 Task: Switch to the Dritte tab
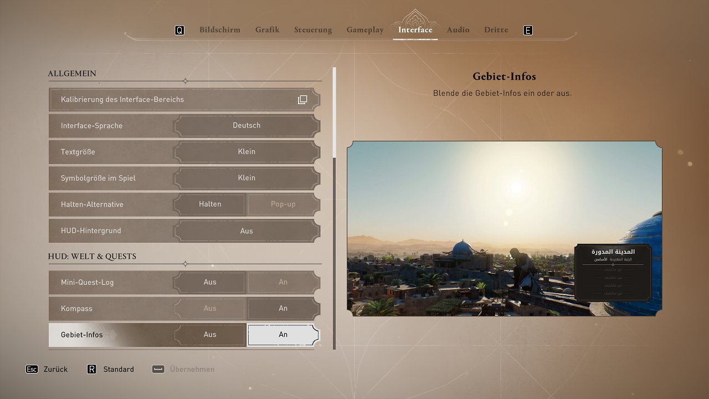(496, 30)
